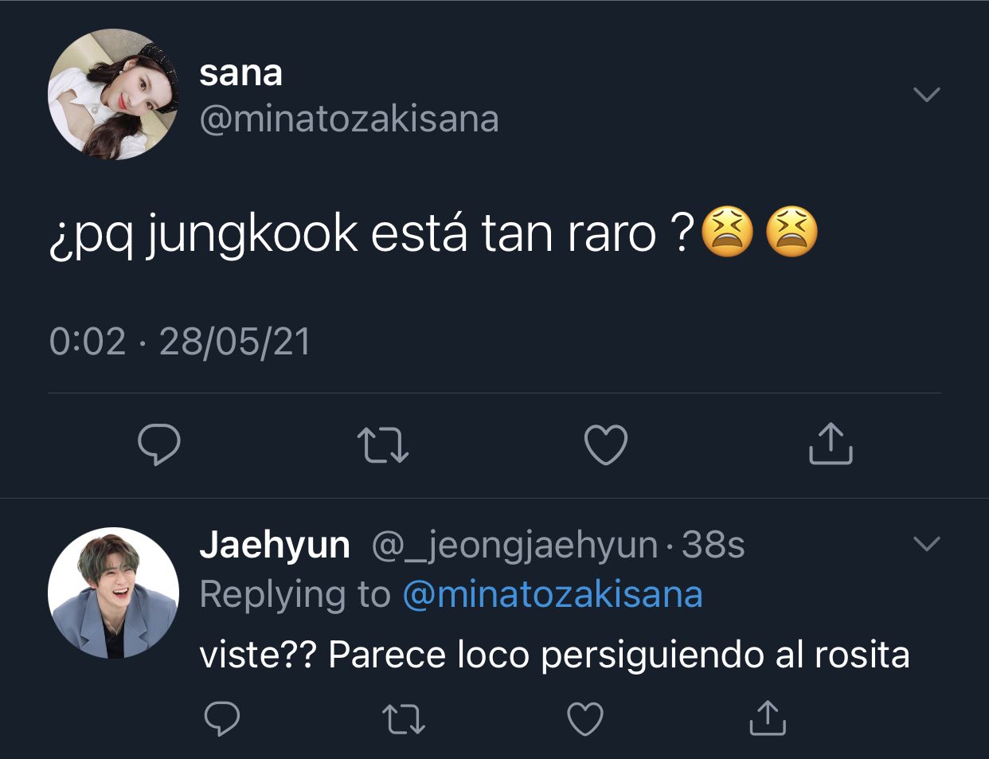Select the 0:02 · 28/05/21 timestamp
The height and width of the screenshot is (759, 989).
click(180, 342)
